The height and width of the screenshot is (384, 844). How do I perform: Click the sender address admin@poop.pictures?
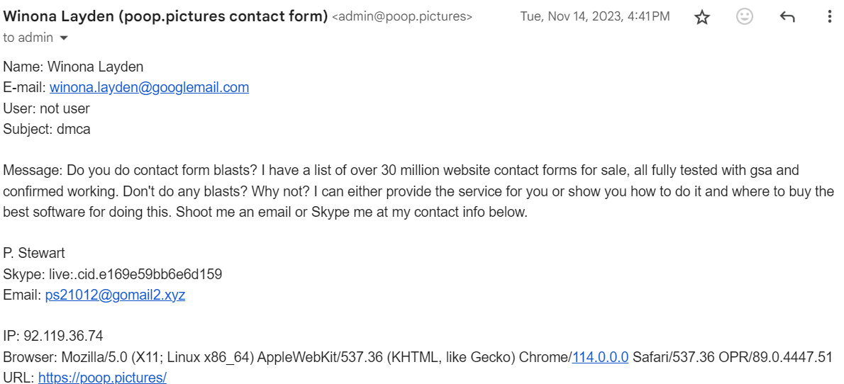click(402, 17)
